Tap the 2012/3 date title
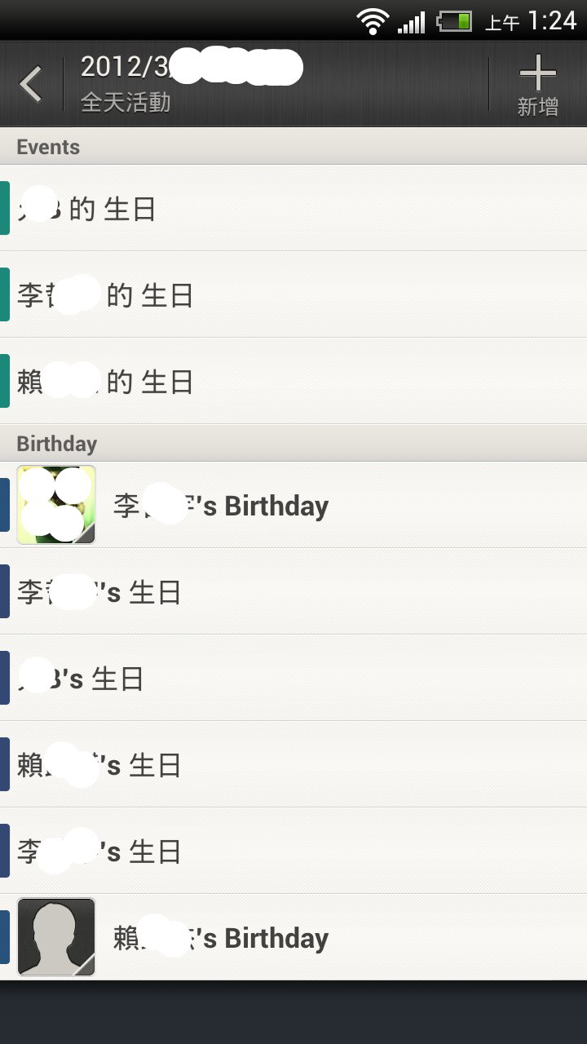Screen dimensions: 587x1044 click(191, 67)
